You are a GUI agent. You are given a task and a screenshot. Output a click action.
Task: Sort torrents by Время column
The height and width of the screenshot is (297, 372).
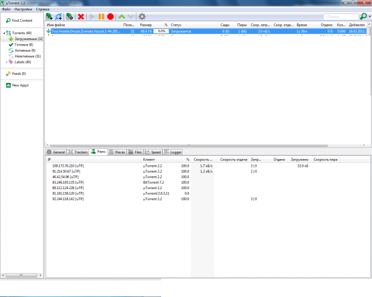pos(302,25)
